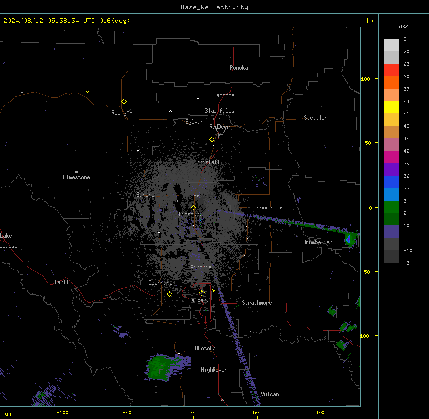Click the 0 tick on the bottom axis
The height and width of the screenshot is (419, 429).
click(192, 412)
